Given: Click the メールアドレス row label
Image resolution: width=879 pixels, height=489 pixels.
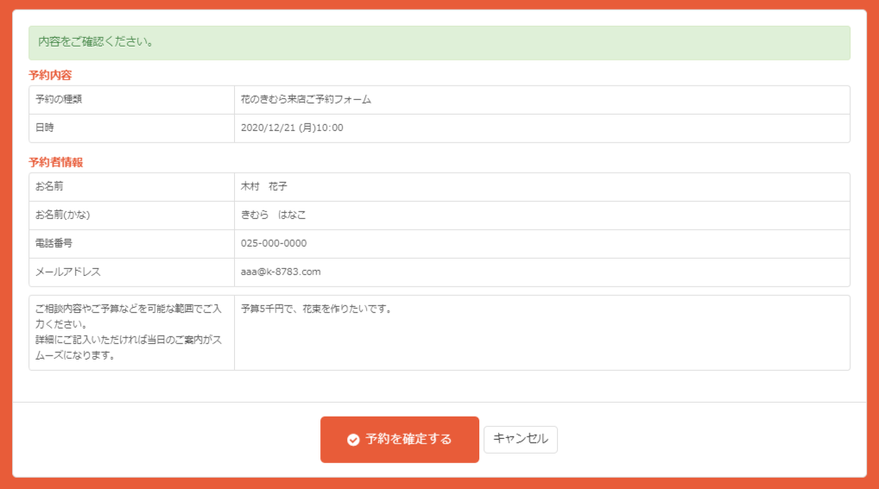Looking at the screenshot, I should (x=68, y=272).
